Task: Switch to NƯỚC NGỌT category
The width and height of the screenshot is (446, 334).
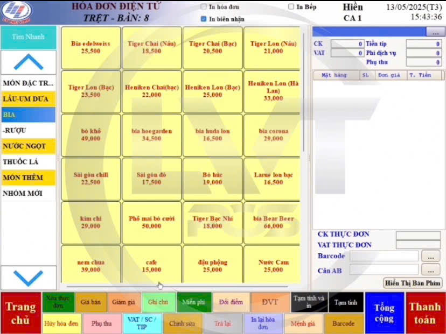Action: click(28, 146)
